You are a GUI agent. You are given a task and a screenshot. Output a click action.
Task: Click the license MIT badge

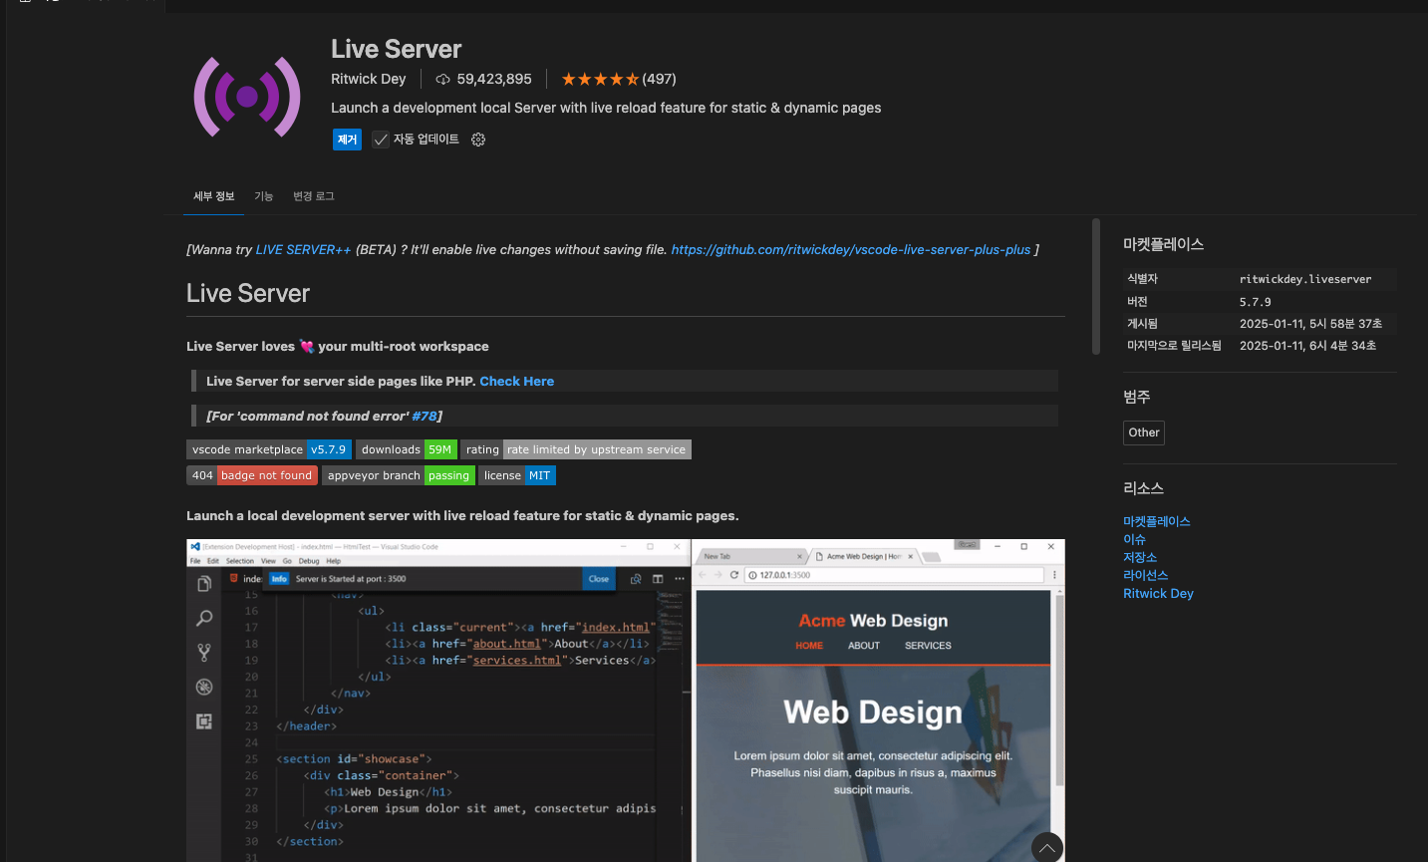point(517,475)
